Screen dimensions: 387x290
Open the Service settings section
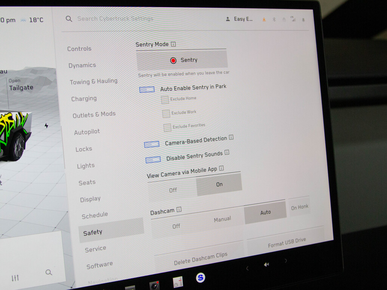[96, 249]
